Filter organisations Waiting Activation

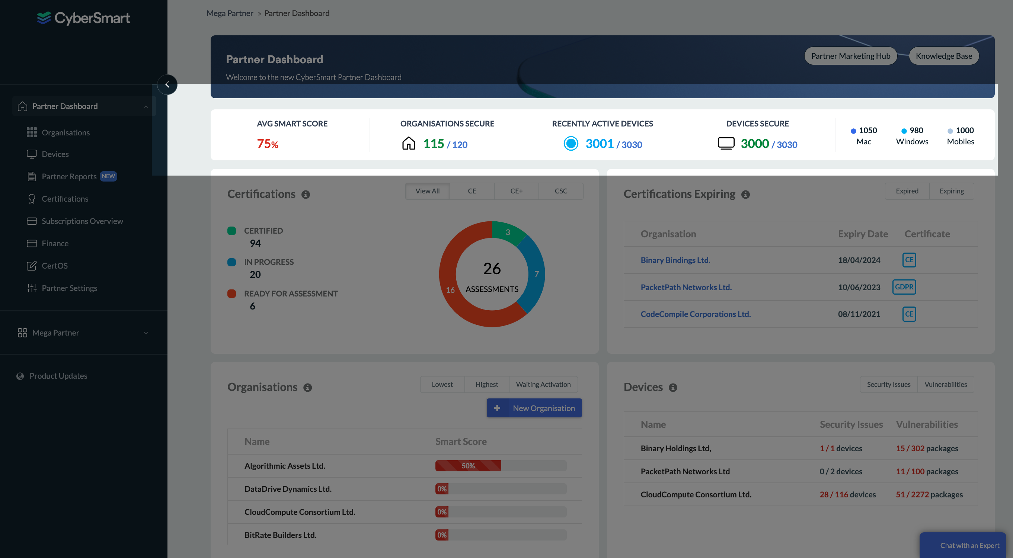(x=543, y=384)
